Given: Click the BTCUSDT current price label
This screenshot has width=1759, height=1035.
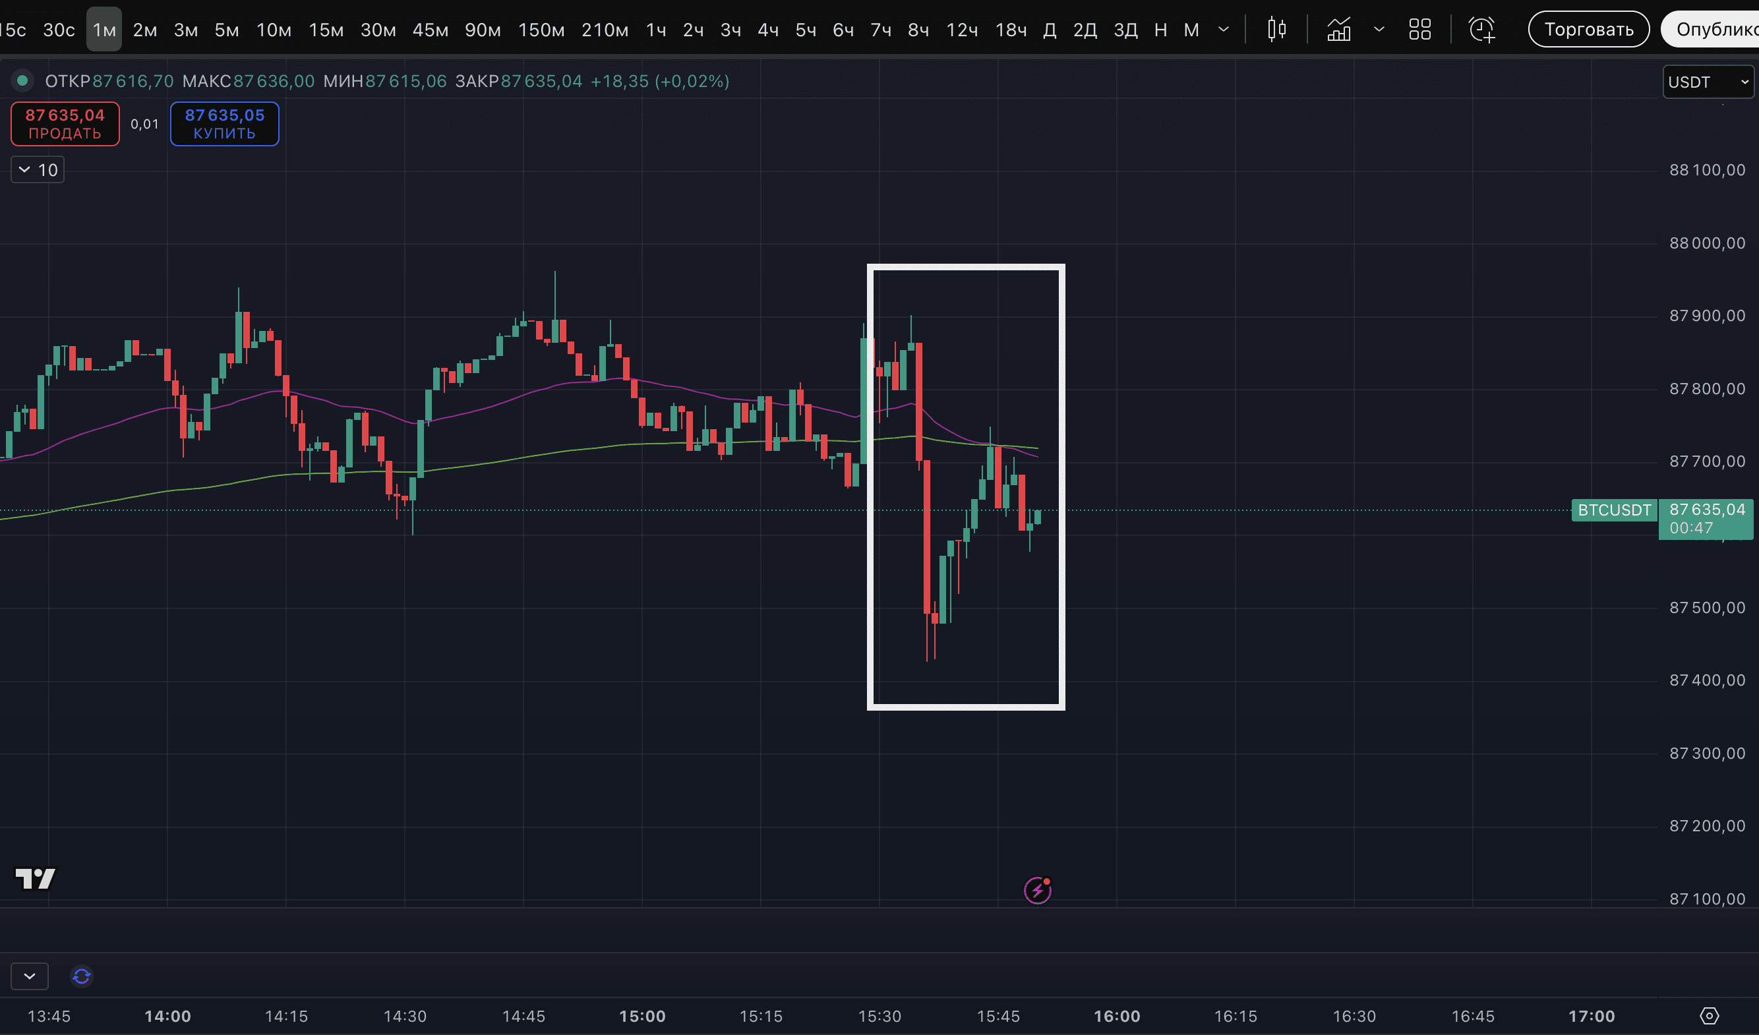Looking at the screenshot, I should (1614, 510).
